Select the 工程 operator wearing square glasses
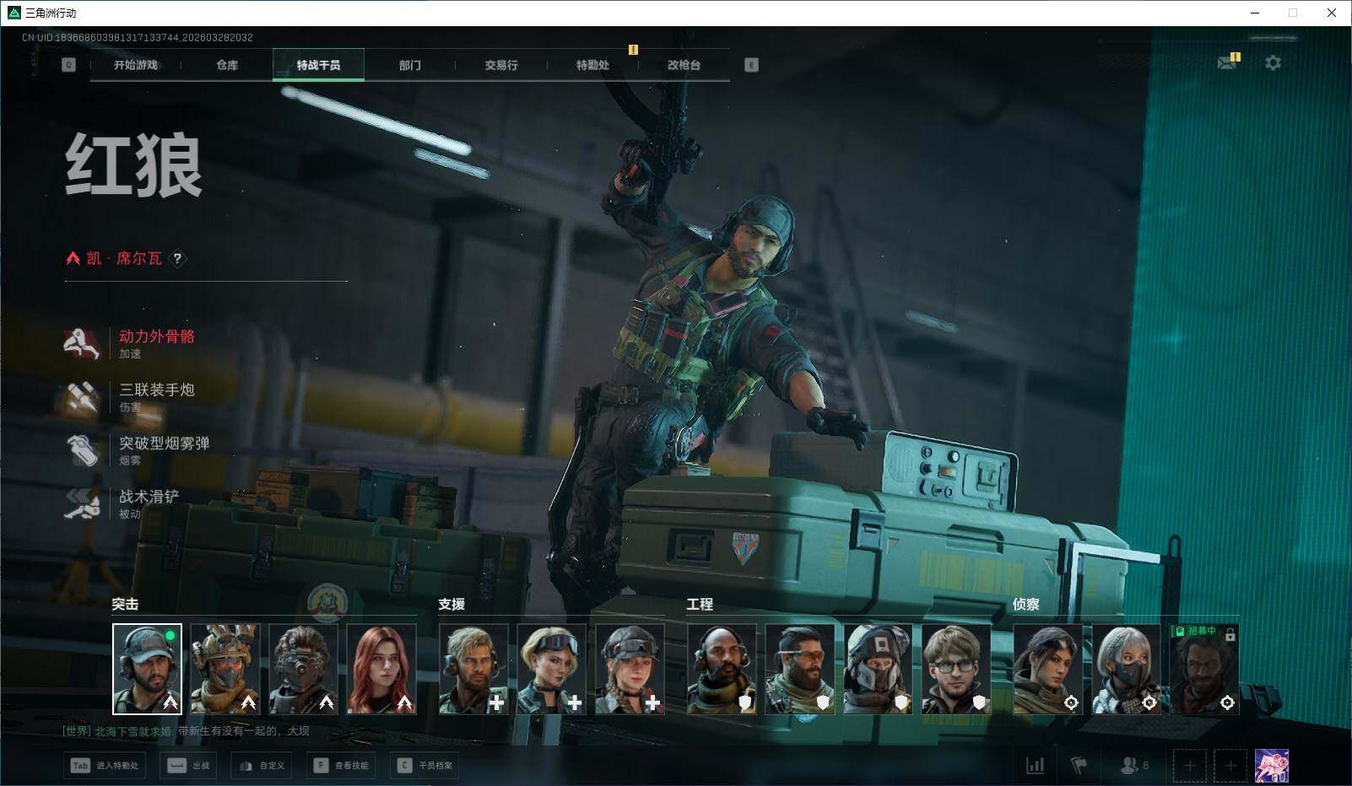This screenshot has height=786, width=1352. coord(956,669)
